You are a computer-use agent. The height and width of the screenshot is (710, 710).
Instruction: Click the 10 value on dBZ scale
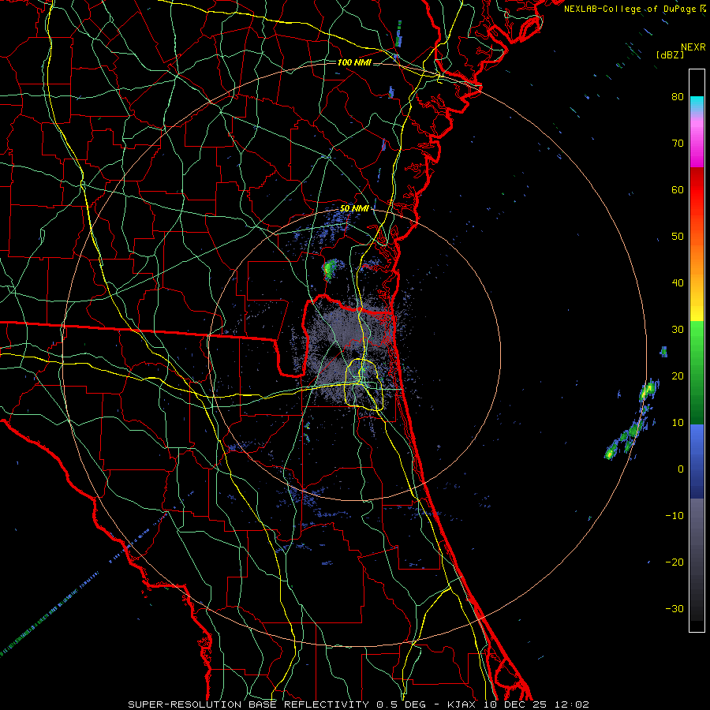click(678, 423)
